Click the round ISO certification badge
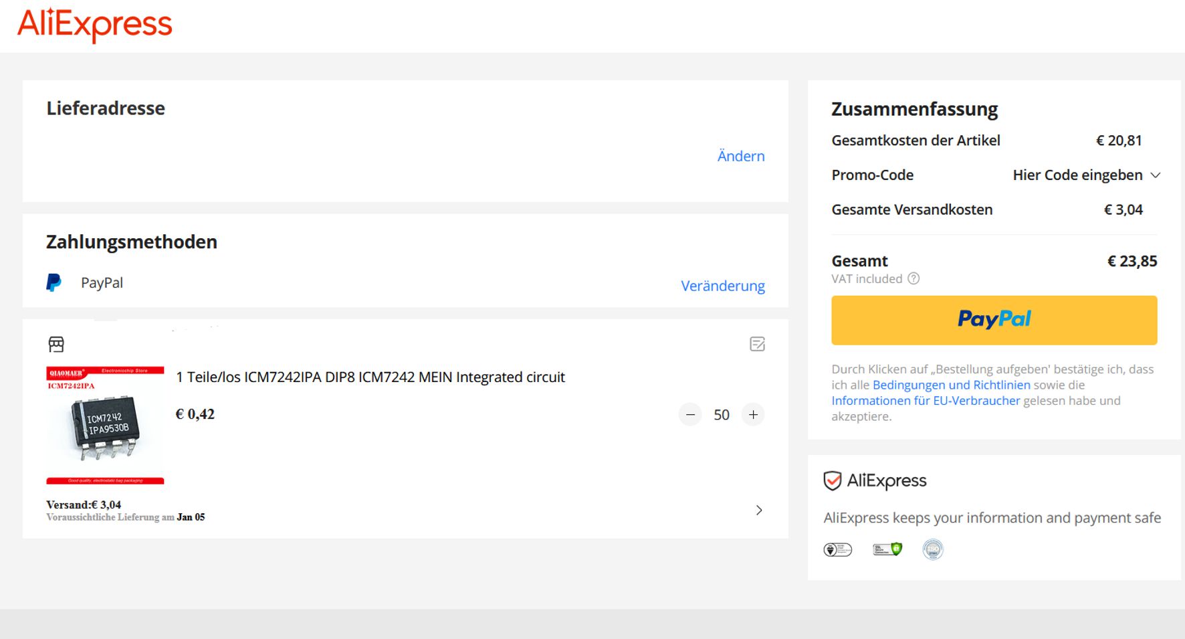Image resolution: width=1185 pixels, height=639 pixels. (933, 549)
